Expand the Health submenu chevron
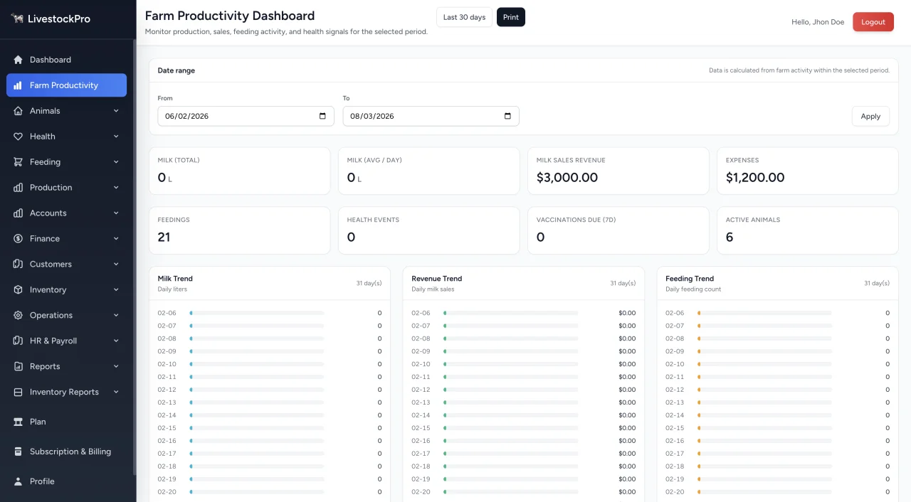Viewport: 911px width, 502px height. click(x=116, y=137)
